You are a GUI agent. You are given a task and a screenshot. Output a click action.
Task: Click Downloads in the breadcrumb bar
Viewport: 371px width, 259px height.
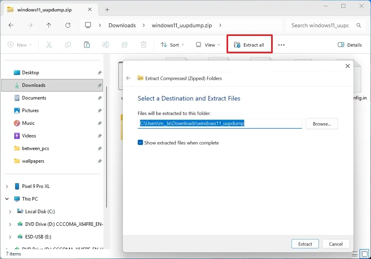pos(122,25)
